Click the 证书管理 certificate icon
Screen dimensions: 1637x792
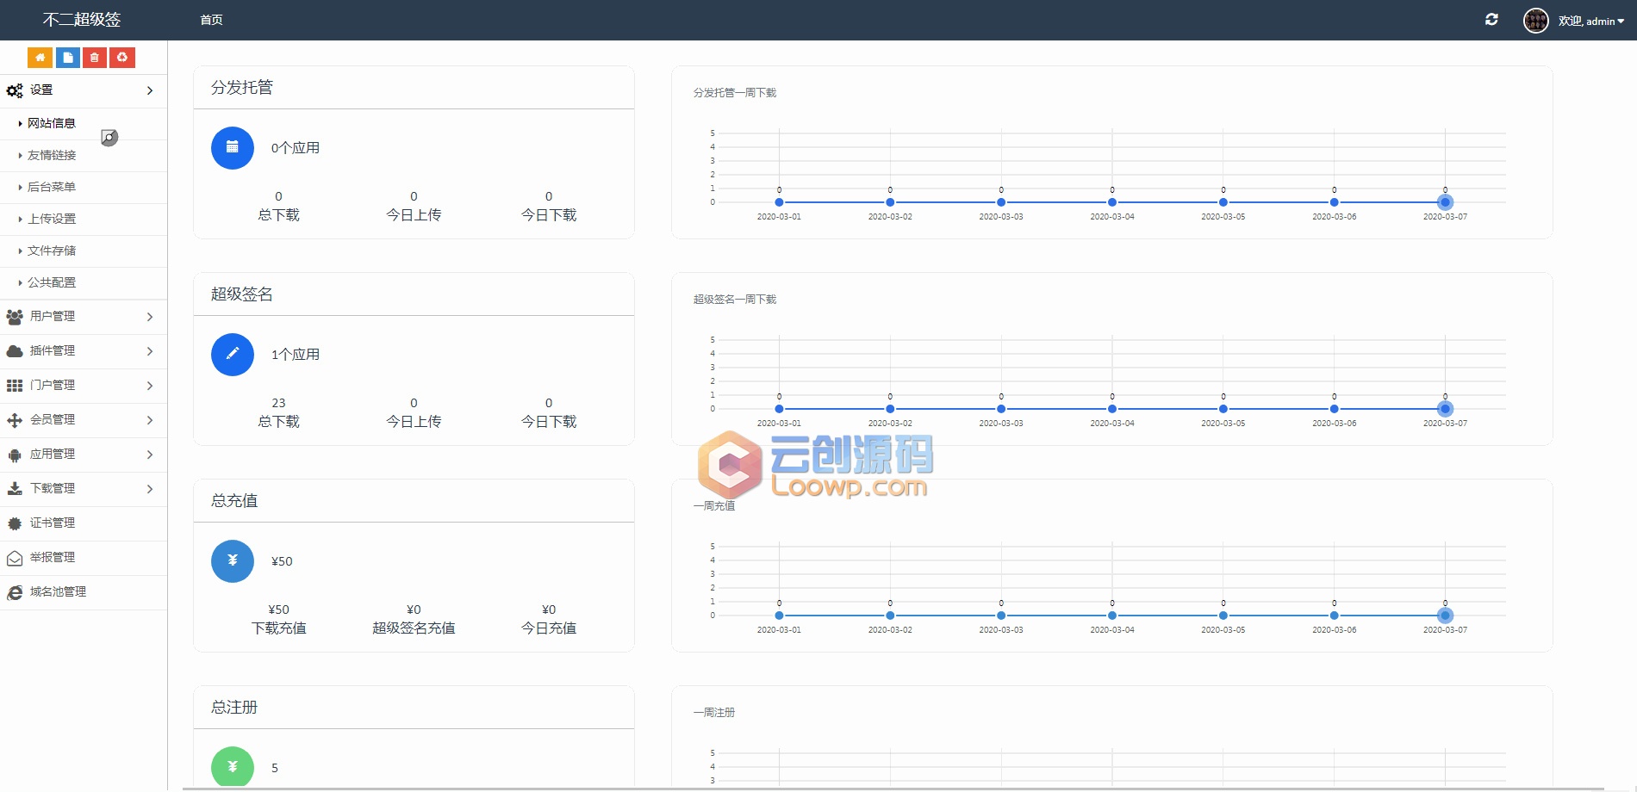pos(15,523)
